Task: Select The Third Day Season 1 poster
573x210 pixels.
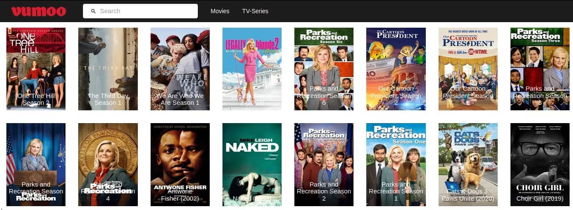Action: coord(108,69)
